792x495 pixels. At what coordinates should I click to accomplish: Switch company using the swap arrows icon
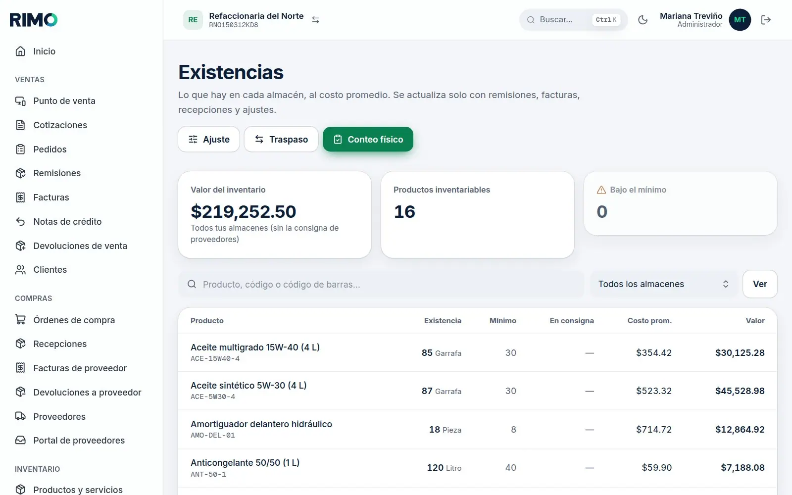click(x=315, y=20)
